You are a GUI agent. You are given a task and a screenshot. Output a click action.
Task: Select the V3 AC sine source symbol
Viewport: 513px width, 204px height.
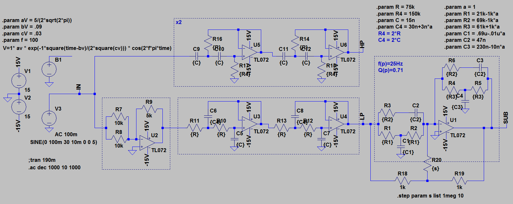click(x=49, y=118)
